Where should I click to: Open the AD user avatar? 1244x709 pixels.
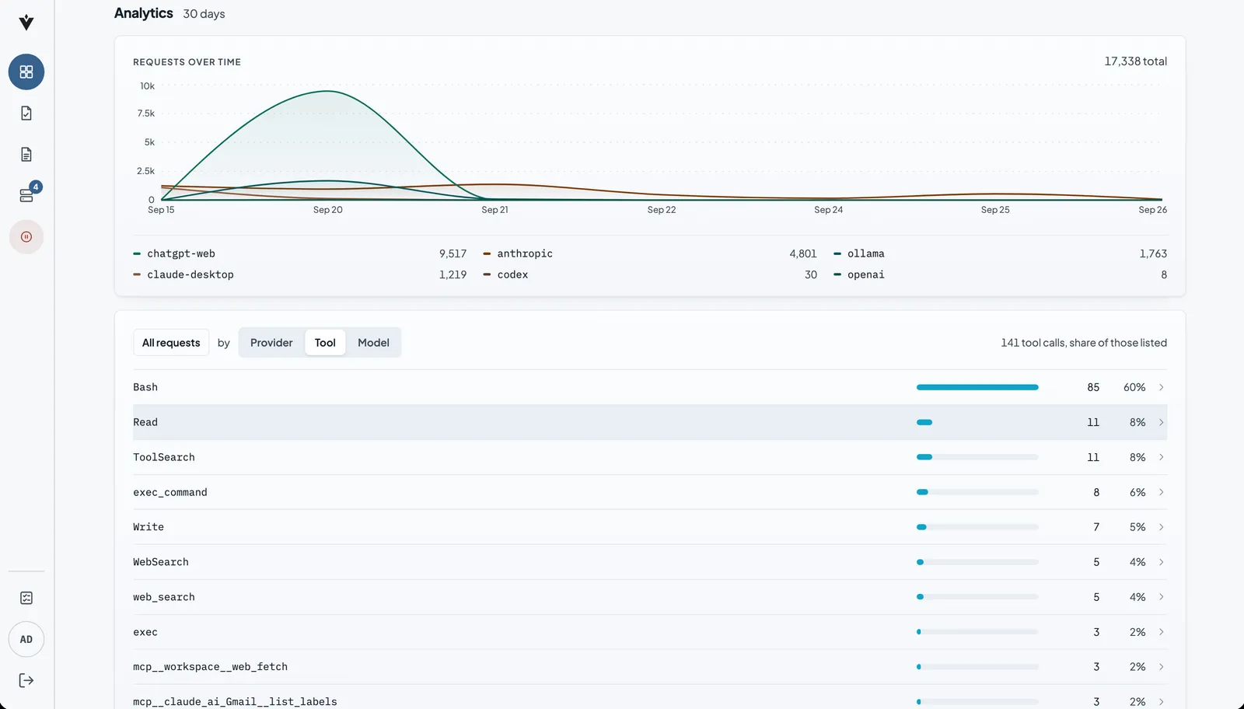[x=26, y=640]
